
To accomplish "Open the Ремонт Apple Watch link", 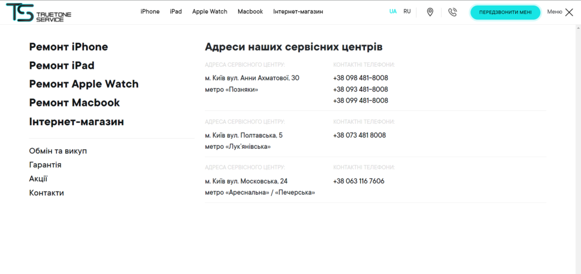I will tap(84, 84).
